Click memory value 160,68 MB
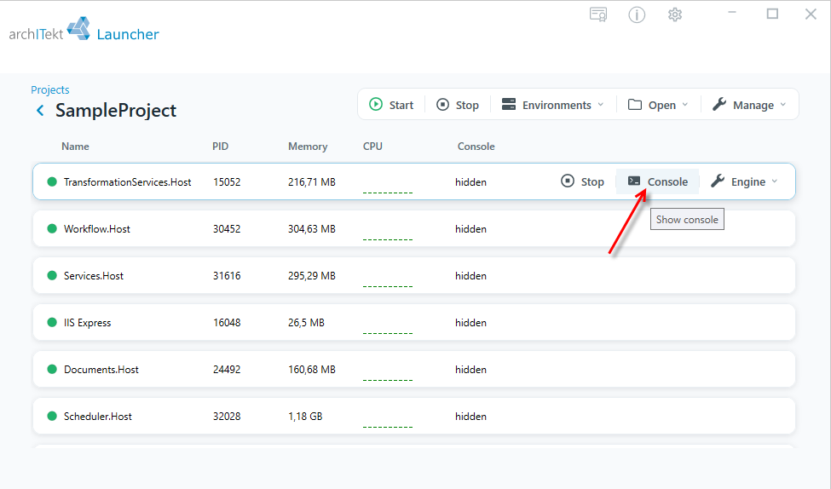This screenshot has width=831, height=489. click(x=312, y=370)
